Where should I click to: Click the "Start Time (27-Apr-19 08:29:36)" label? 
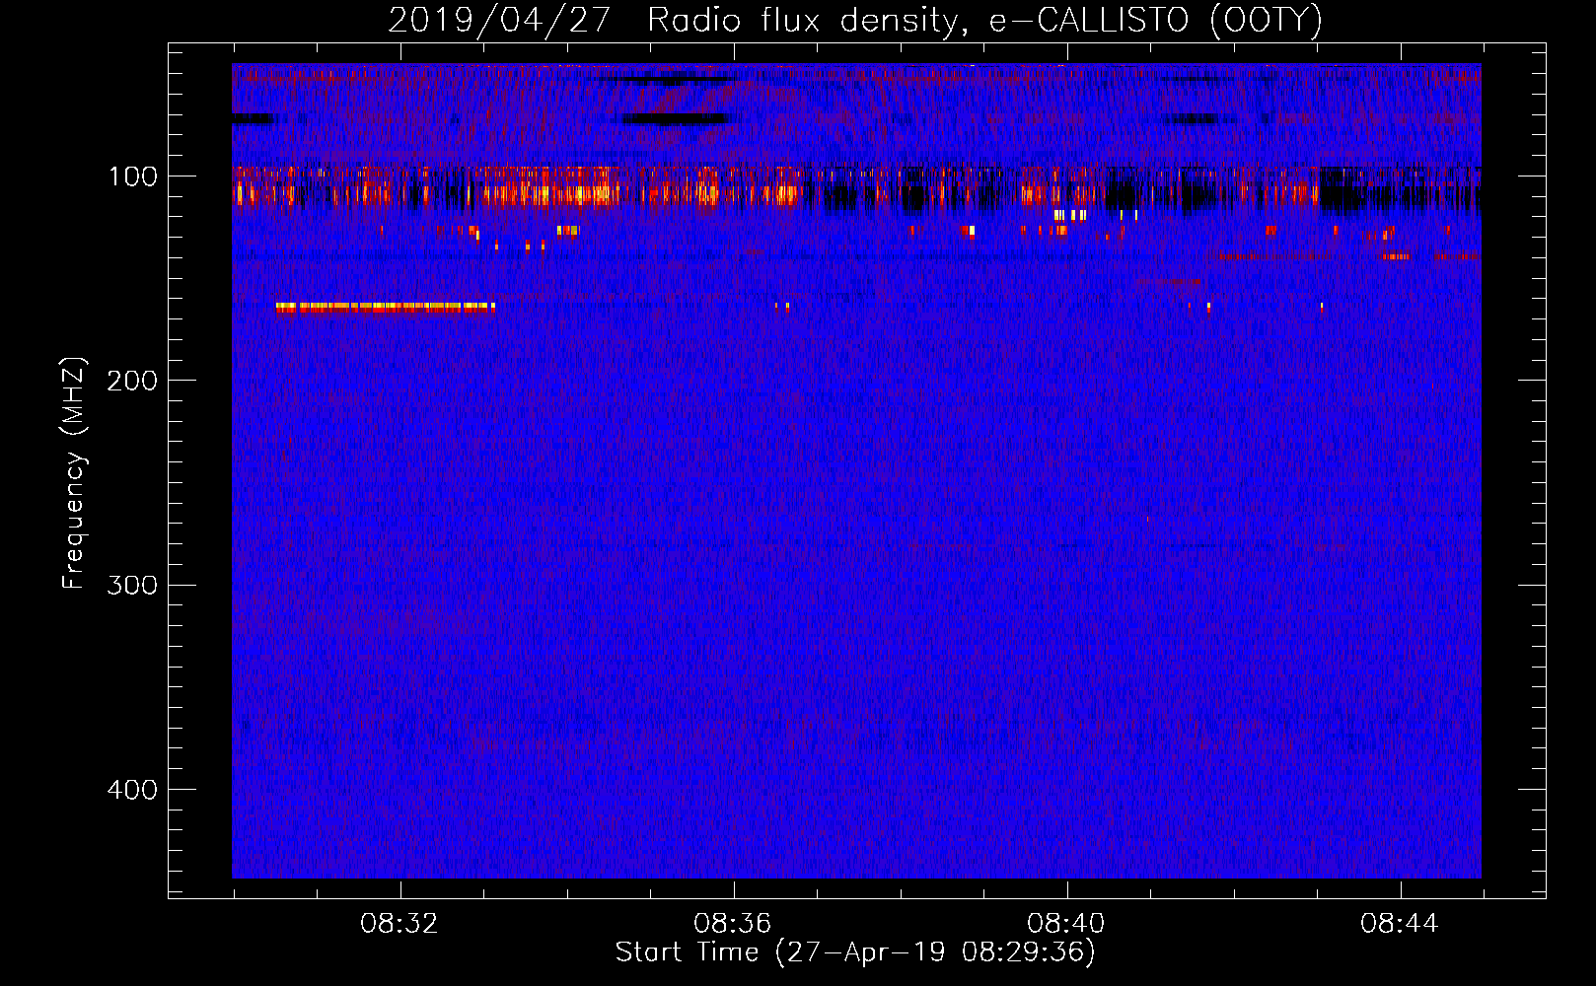coord(855,952)
